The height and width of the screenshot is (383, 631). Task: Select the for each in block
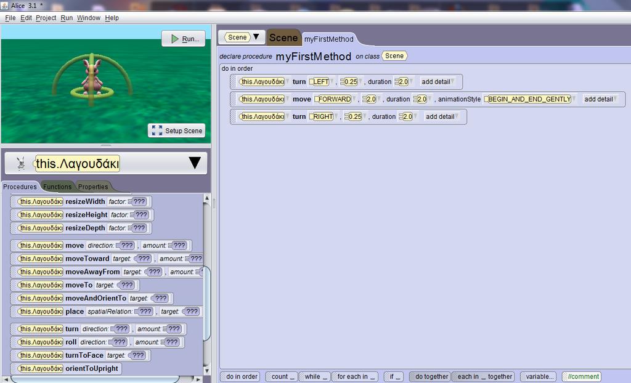click(x=355, y=377)
